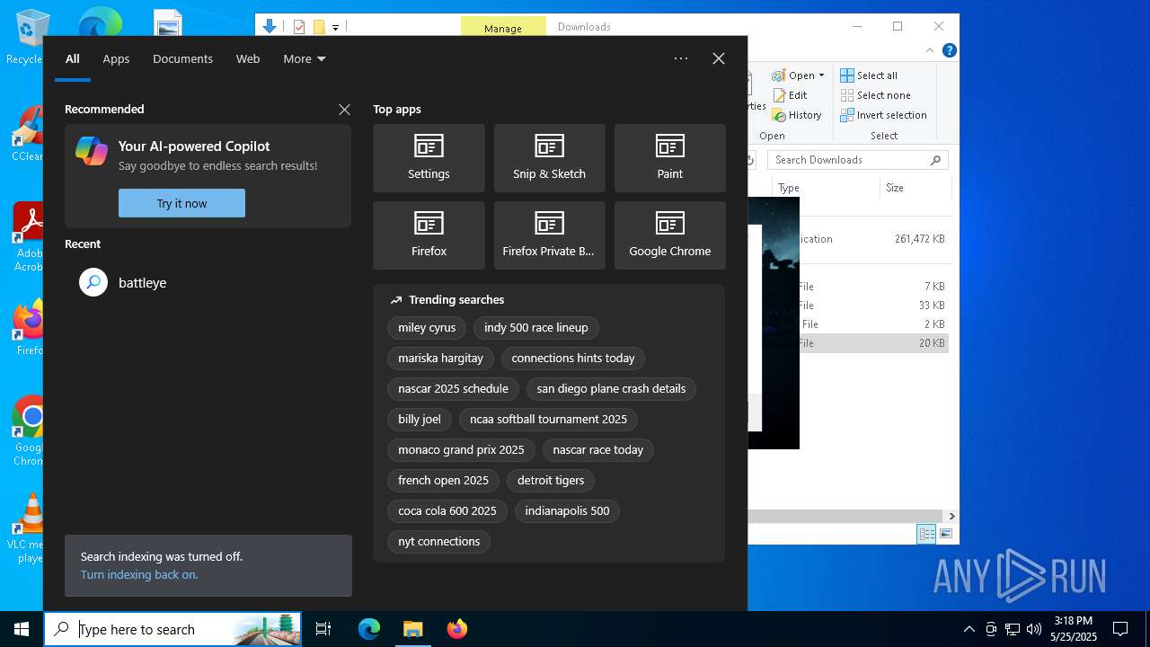Image resolution: width=1150 pixels, height=647 pixels.
Task: Expand the Open dropdown in Explorer ribbon
Action: 821,75
